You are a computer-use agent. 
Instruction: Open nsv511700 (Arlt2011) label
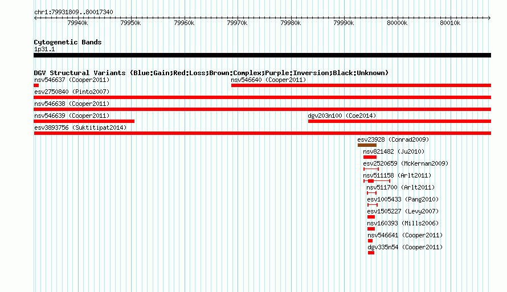tap(400, 187)
